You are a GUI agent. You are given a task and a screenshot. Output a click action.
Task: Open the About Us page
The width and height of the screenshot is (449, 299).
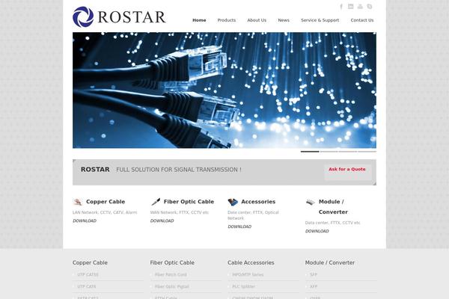[x=257, y=20]
